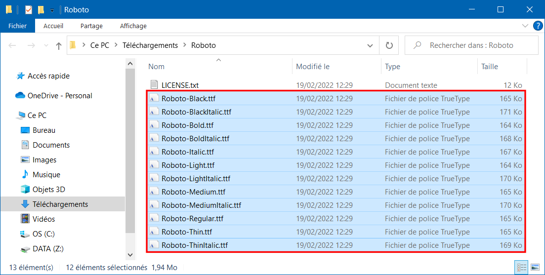Open the Fichier menu
The height and width of the screenshot is (275, 545).
[x=18, y=26]
